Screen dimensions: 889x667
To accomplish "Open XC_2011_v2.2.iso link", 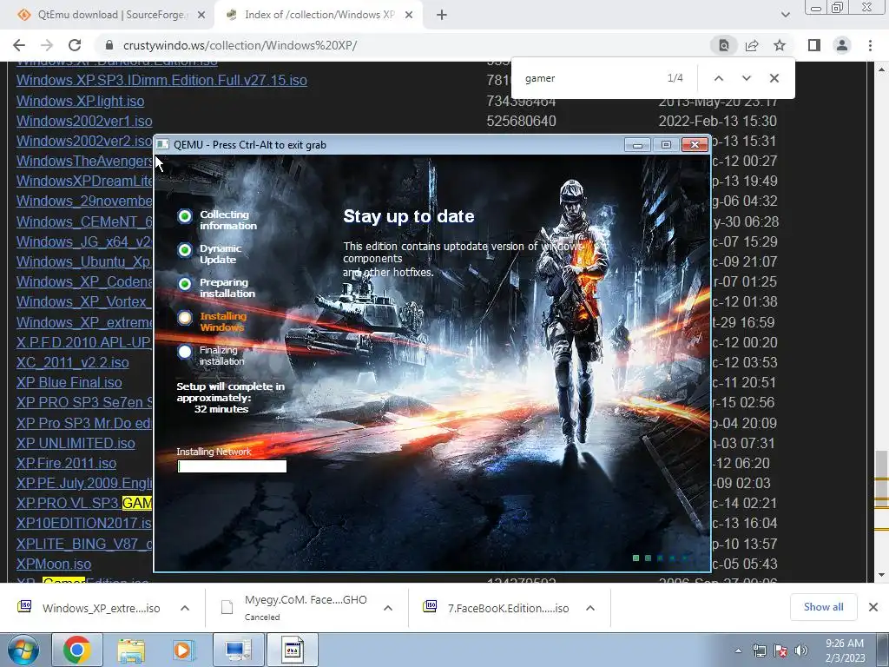I will coord(73,362).
